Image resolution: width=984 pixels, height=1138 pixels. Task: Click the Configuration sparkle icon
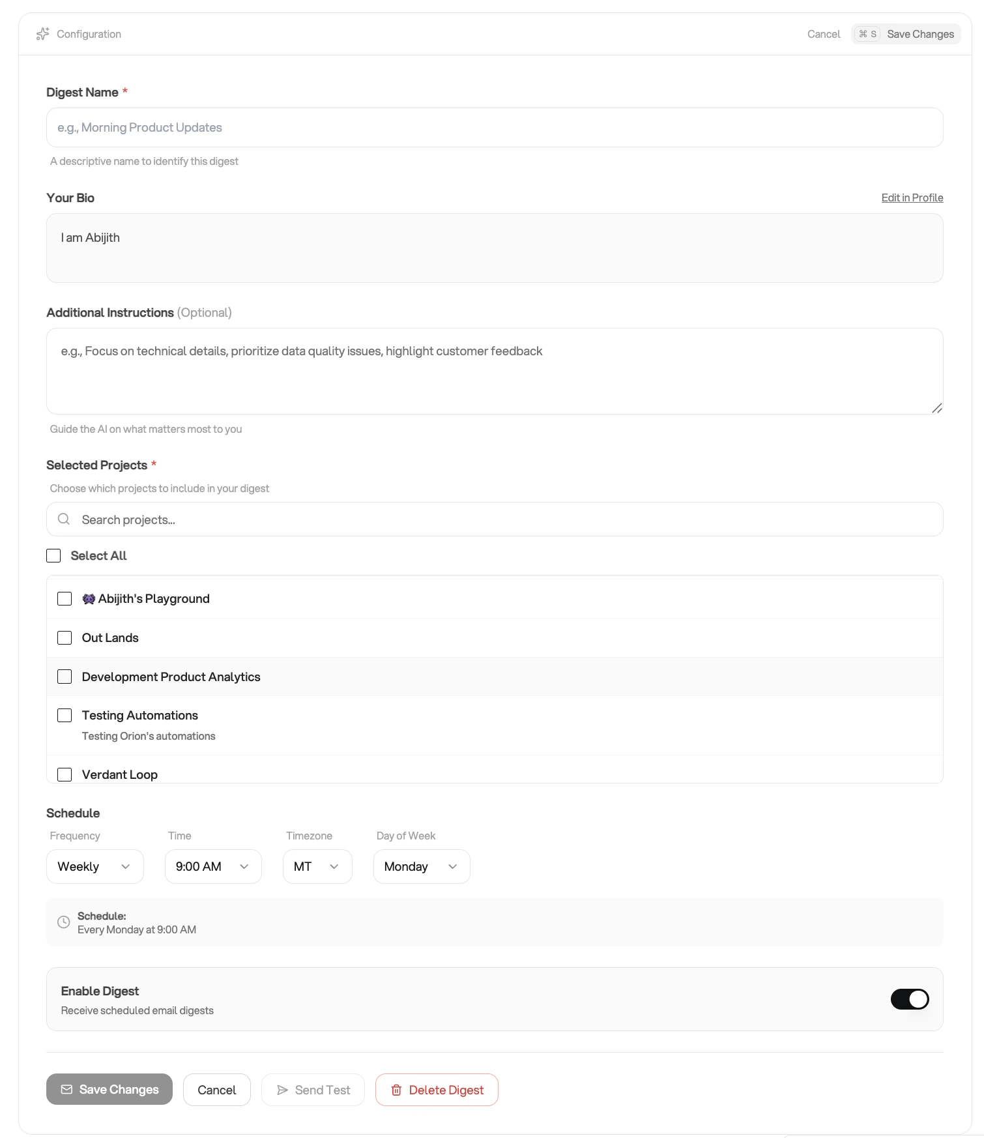[x=42, y=33]
